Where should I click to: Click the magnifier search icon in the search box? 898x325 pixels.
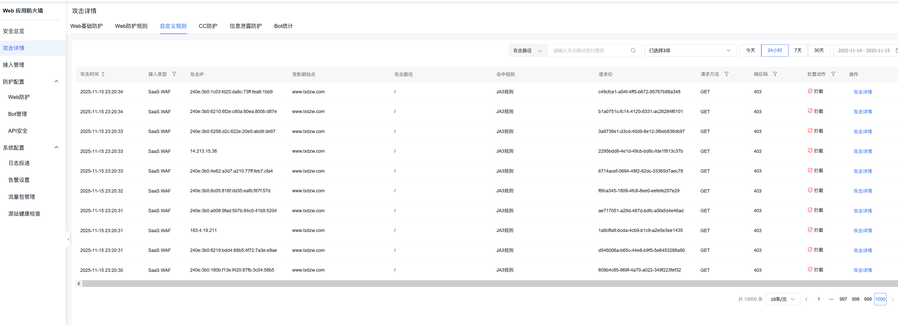tap(633, 50)
